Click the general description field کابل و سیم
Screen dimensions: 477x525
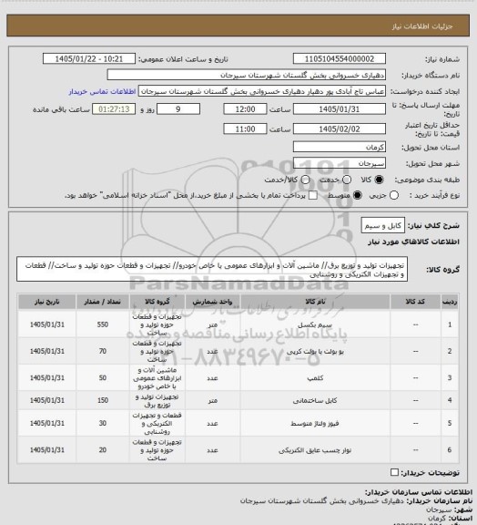click(x=382, y=226)
